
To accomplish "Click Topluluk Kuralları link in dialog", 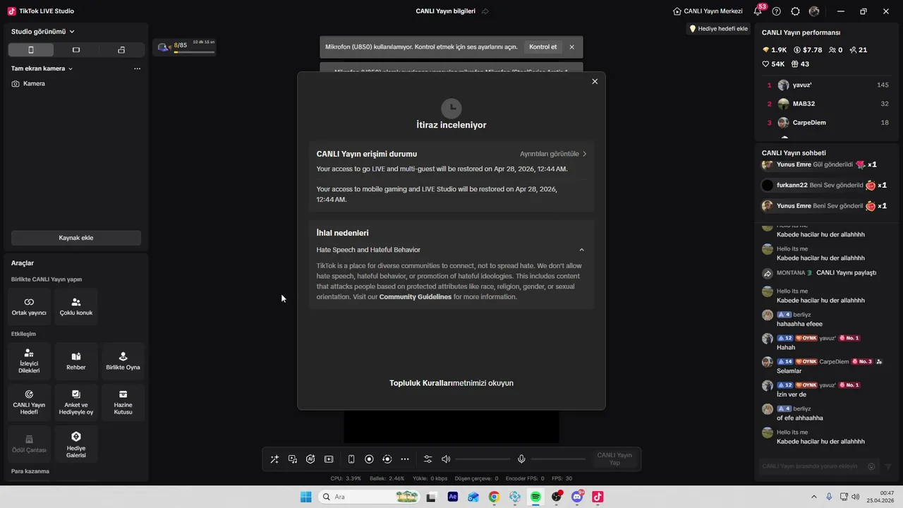I will click(421, 383).
